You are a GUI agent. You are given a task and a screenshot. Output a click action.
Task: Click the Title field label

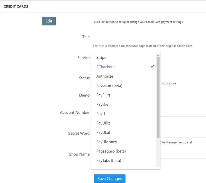[86, 37]
